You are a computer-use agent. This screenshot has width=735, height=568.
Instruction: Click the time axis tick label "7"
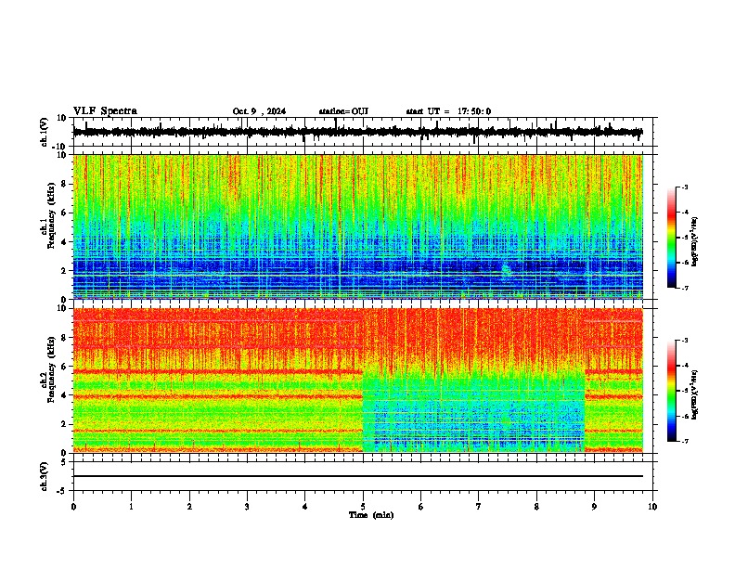click(479, 507)
